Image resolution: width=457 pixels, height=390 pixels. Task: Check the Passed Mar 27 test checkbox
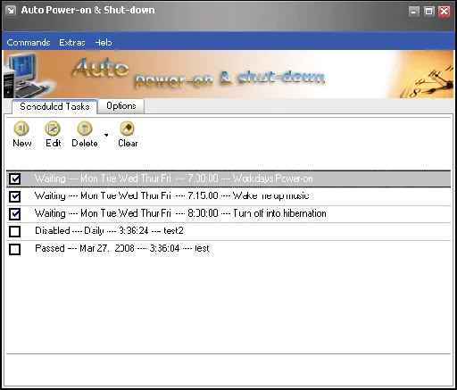point(14,249)
